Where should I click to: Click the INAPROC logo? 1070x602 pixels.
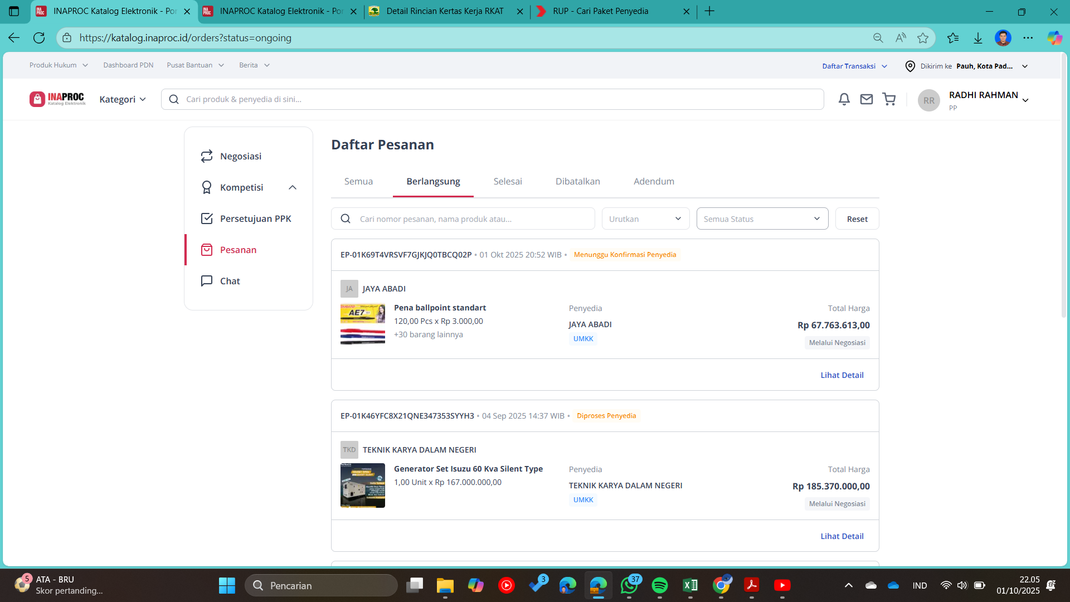click(x=58, y=99)
